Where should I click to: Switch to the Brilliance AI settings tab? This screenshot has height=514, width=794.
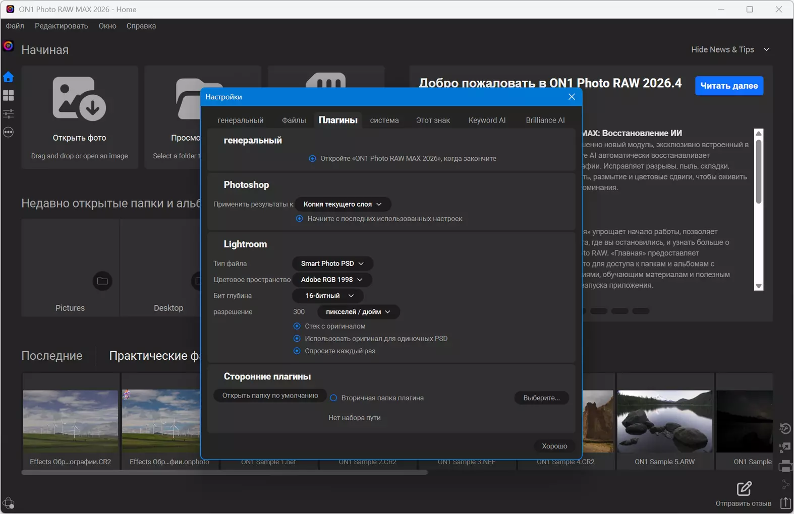tap(545, 120)
